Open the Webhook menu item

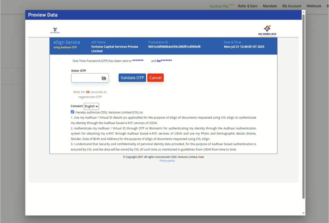pyautogui.click(x=314, y=6)
